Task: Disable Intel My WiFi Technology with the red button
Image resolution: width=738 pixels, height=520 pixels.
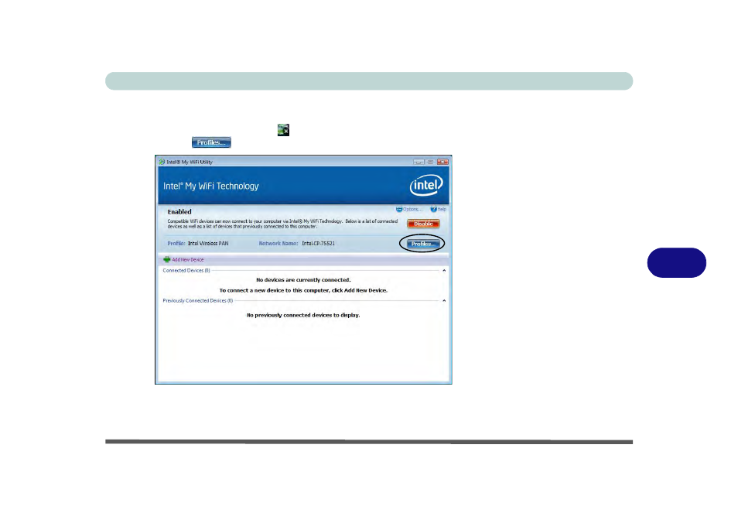Action: tap(423, 224)
